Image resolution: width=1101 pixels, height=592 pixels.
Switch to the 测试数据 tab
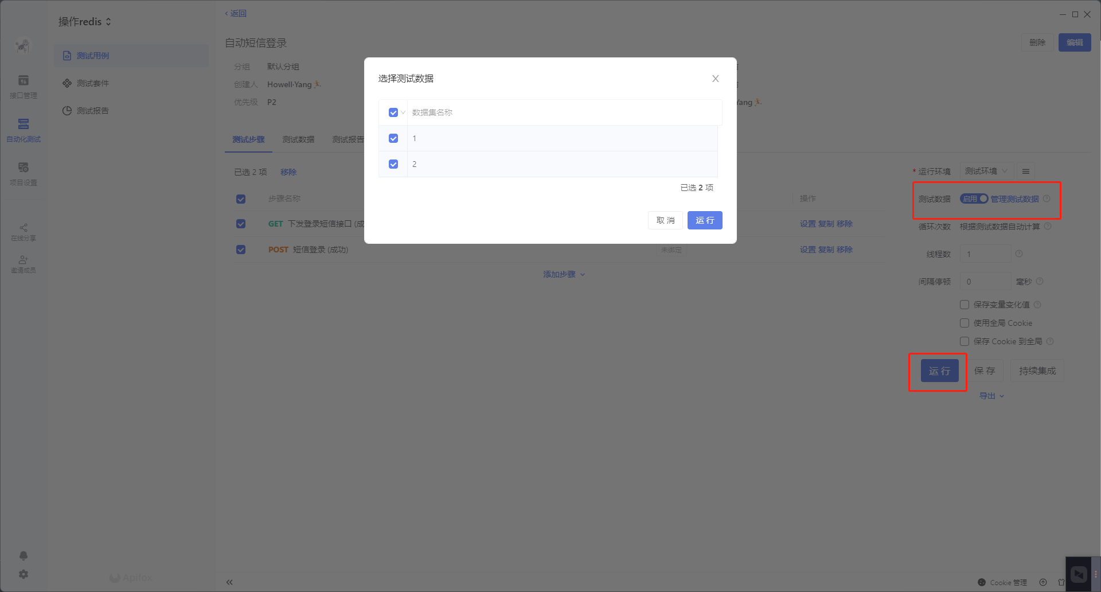[x=298, y=139]
